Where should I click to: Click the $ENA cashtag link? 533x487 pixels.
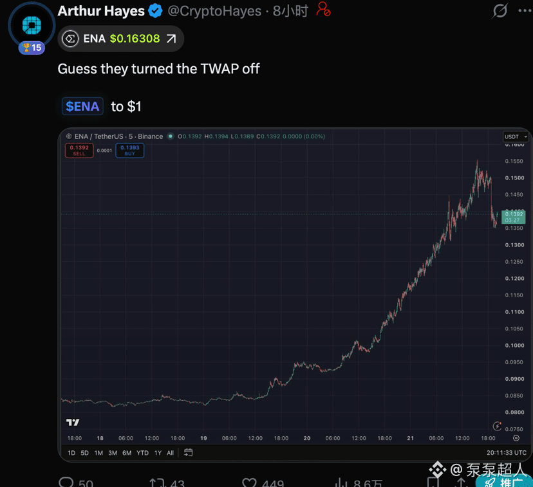coord(82,106)
